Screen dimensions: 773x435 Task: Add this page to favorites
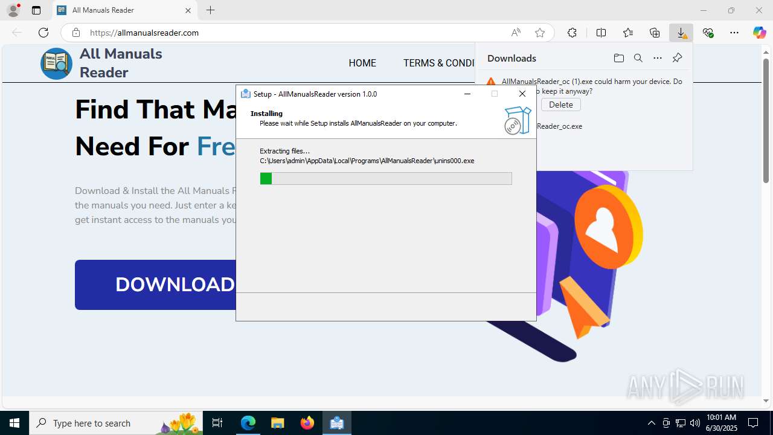540,33
